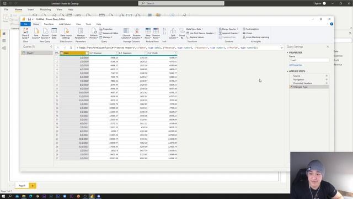
Task: Open query Properties in ribbon
Action: pyautogui.click(x=106, y=29)
